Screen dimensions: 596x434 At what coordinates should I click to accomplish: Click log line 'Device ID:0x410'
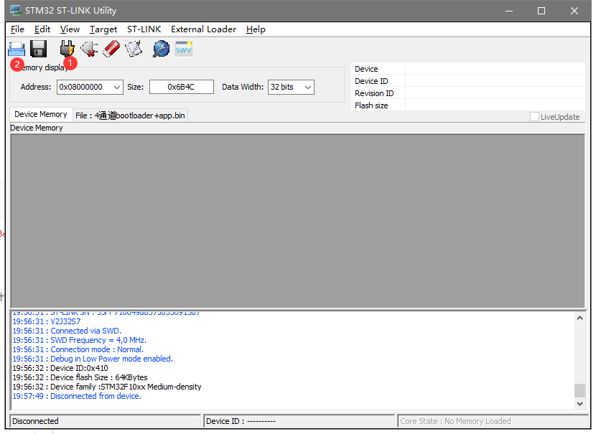click(x=60, y=368)
